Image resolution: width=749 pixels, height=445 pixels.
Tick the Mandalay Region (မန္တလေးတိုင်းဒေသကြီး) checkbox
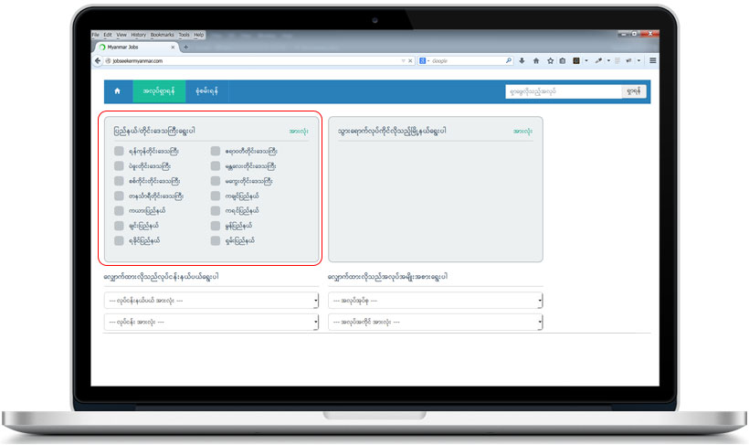tap(216, 166)
